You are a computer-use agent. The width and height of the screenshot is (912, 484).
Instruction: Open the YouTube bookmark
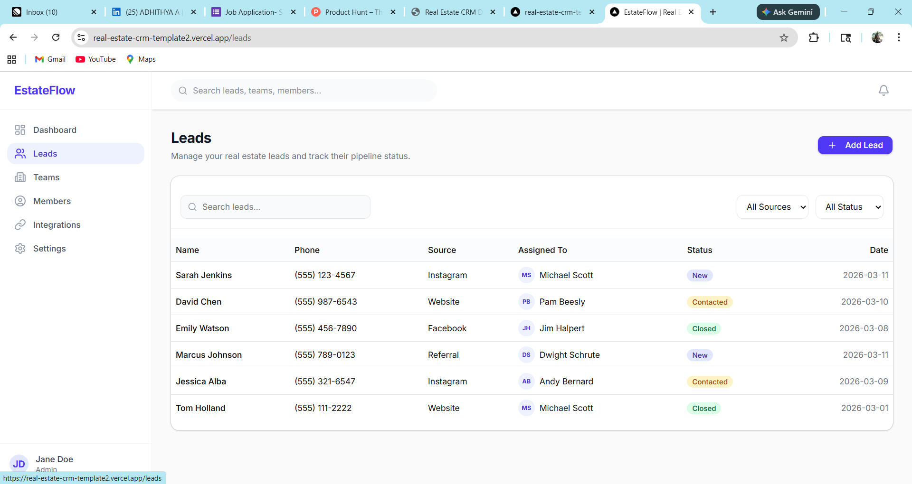click(95, 59)
